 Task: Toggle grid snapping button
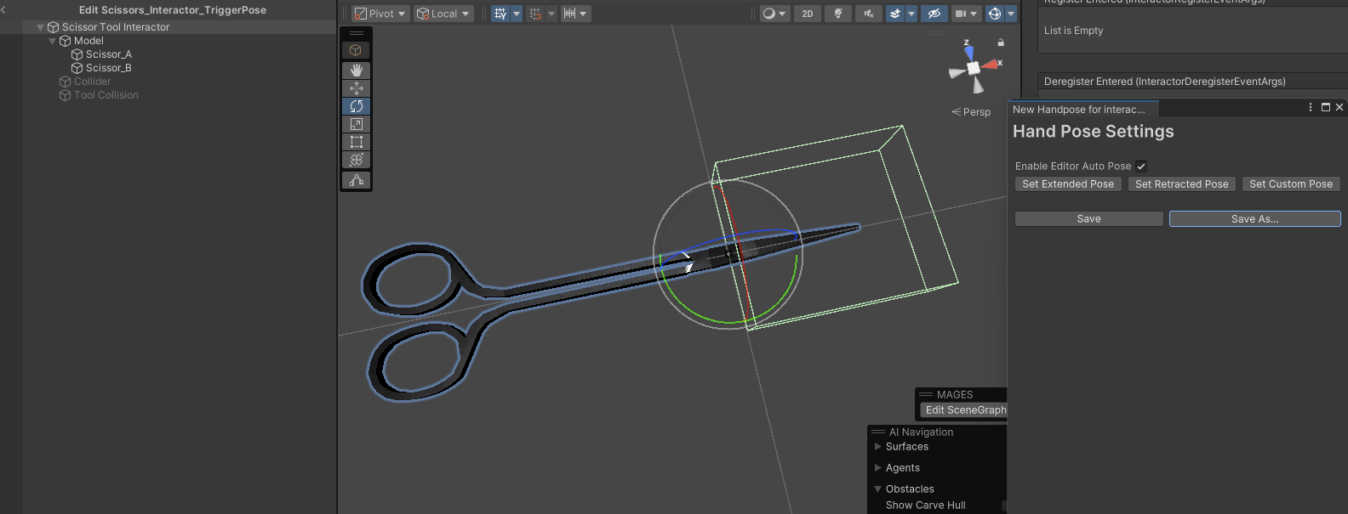click(x=535, y=14)
